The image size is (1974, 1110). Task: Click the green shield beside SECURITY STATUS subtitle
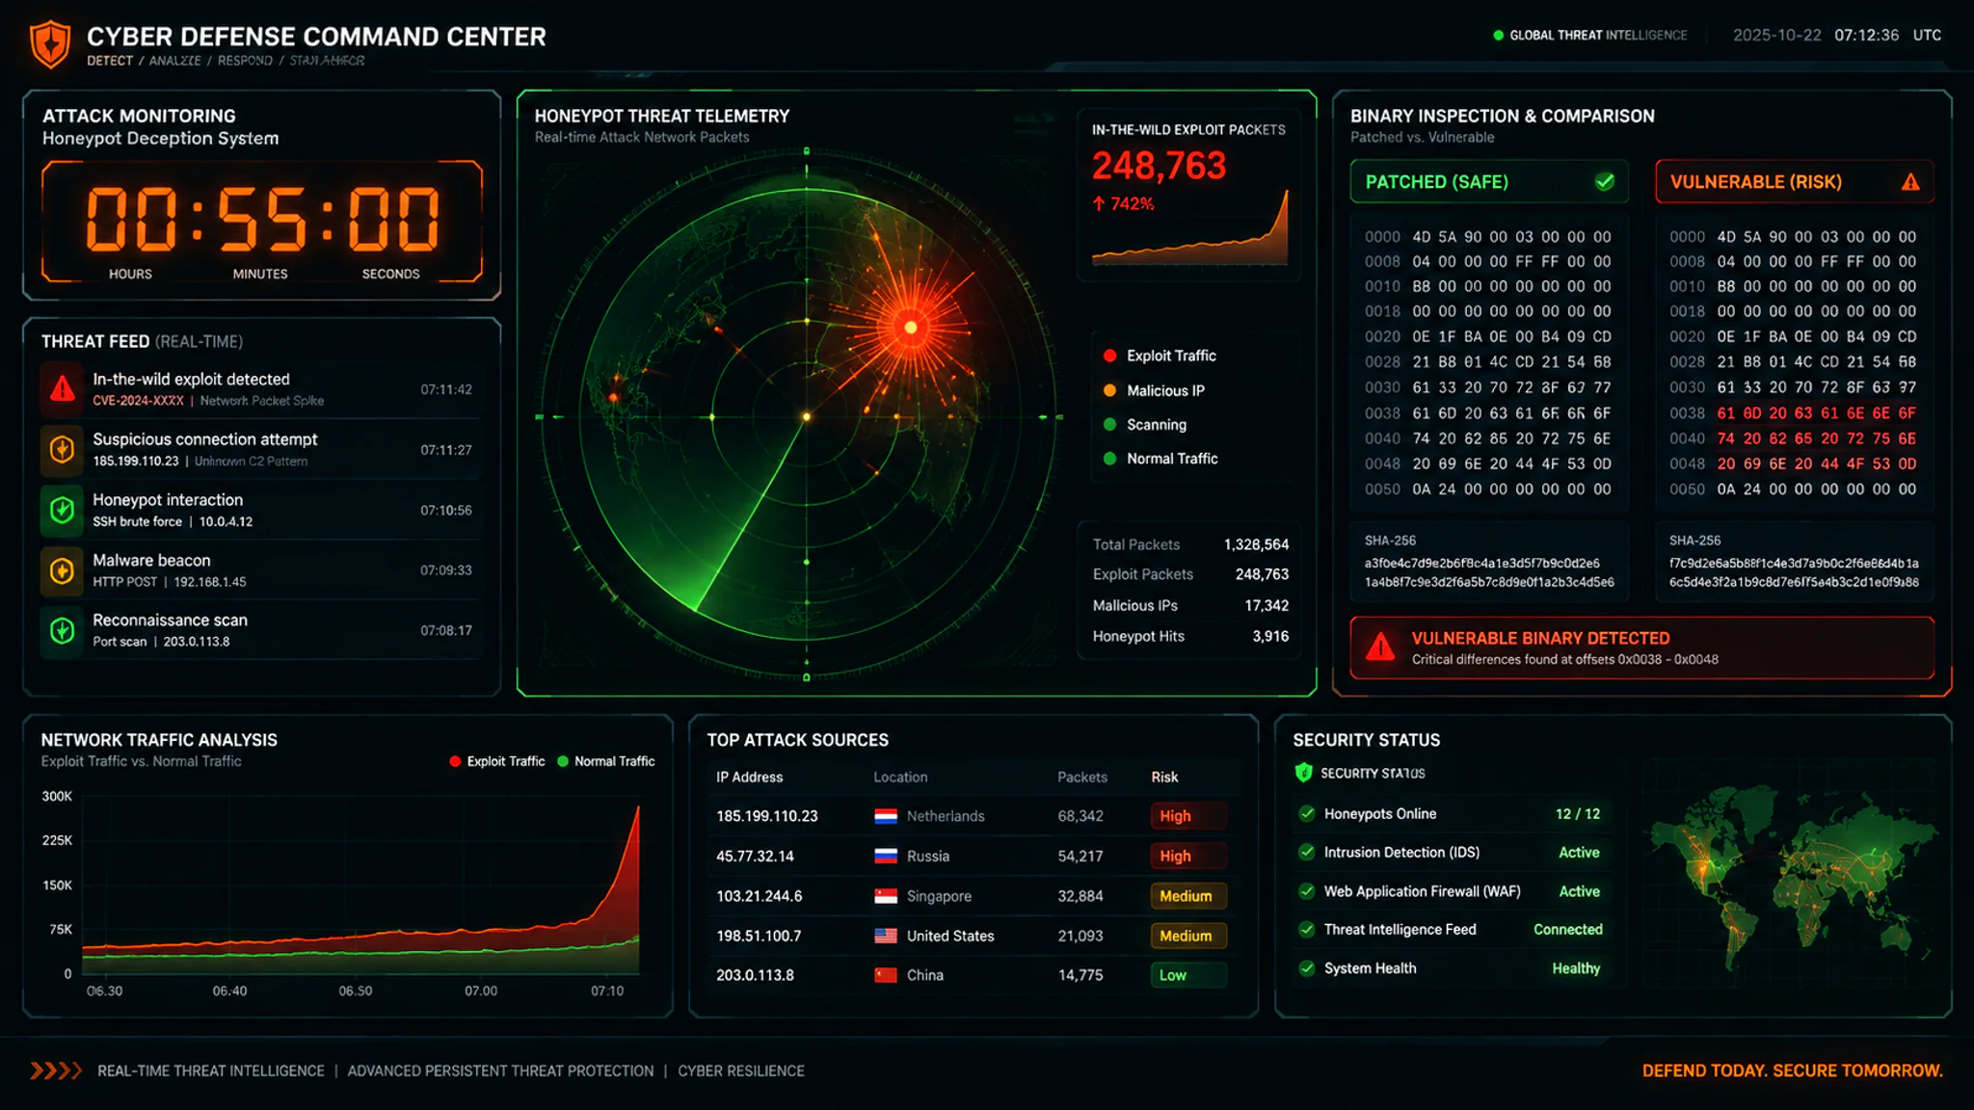pos(1304,773)
